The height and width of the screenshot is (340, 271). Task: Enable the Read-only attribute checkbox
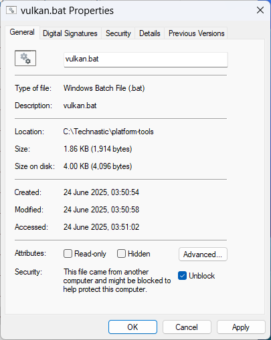tap(68, 254)
